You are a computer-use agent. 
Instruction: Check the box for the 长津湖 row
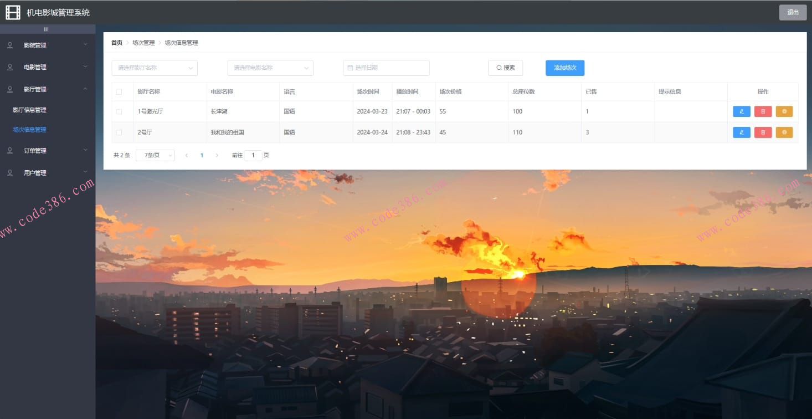(119, 111)
